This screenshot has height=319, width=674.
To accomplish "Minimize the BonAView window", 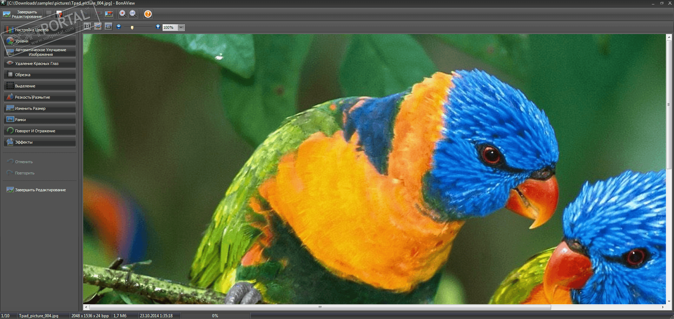I will 653,3.
